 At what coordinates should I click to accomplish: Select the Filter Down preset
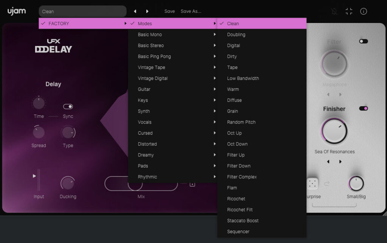262,166
